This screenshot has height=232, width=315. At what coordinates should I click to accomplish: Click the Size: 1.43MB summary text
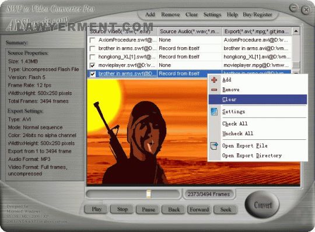tap(23, 61)
